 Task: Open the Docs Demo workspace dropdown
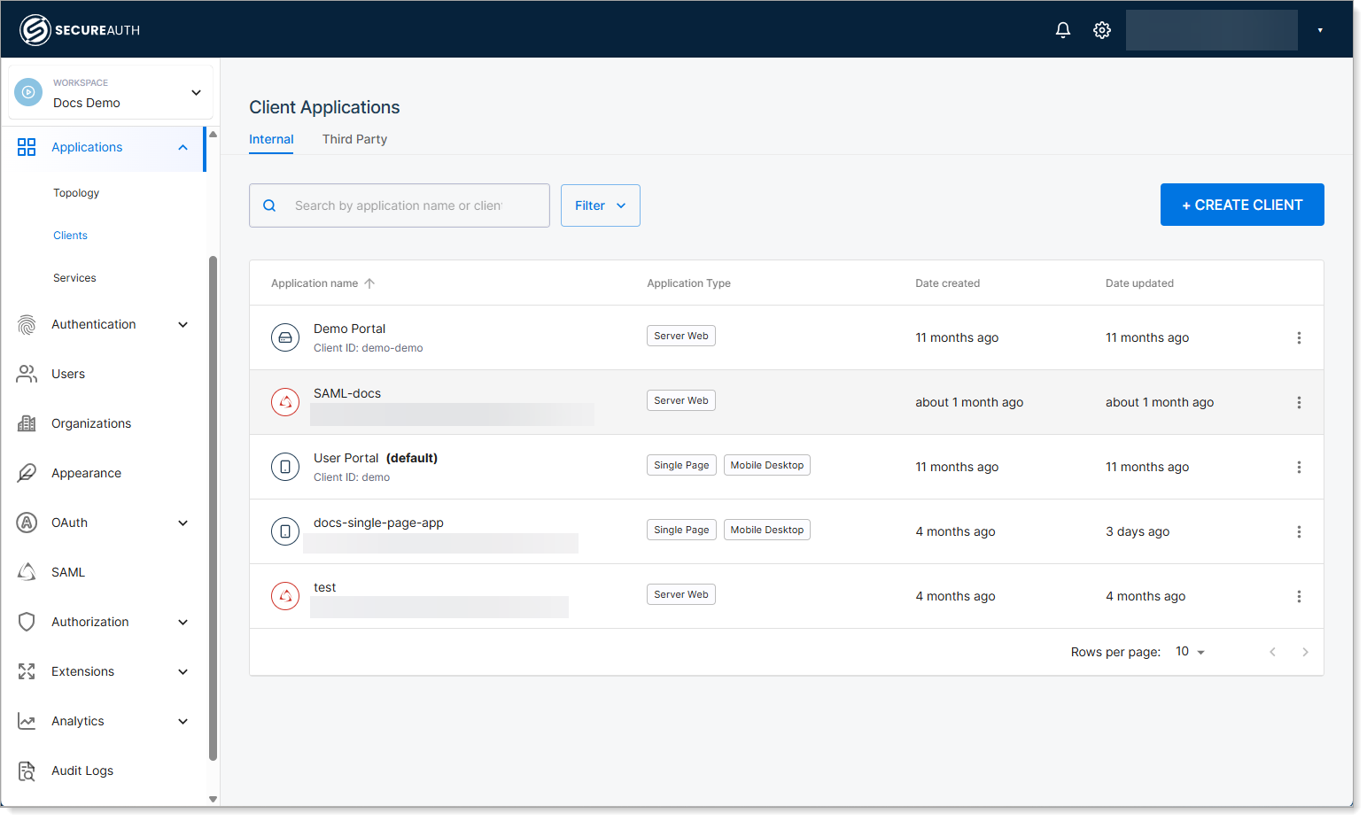[196, 92]
